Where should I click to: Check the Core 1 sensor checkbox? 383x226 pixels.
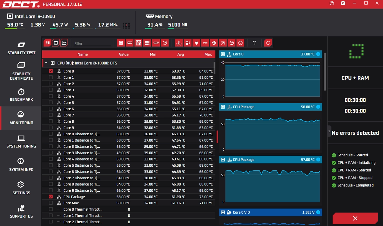pyautogui.click(x=51, y=77)
